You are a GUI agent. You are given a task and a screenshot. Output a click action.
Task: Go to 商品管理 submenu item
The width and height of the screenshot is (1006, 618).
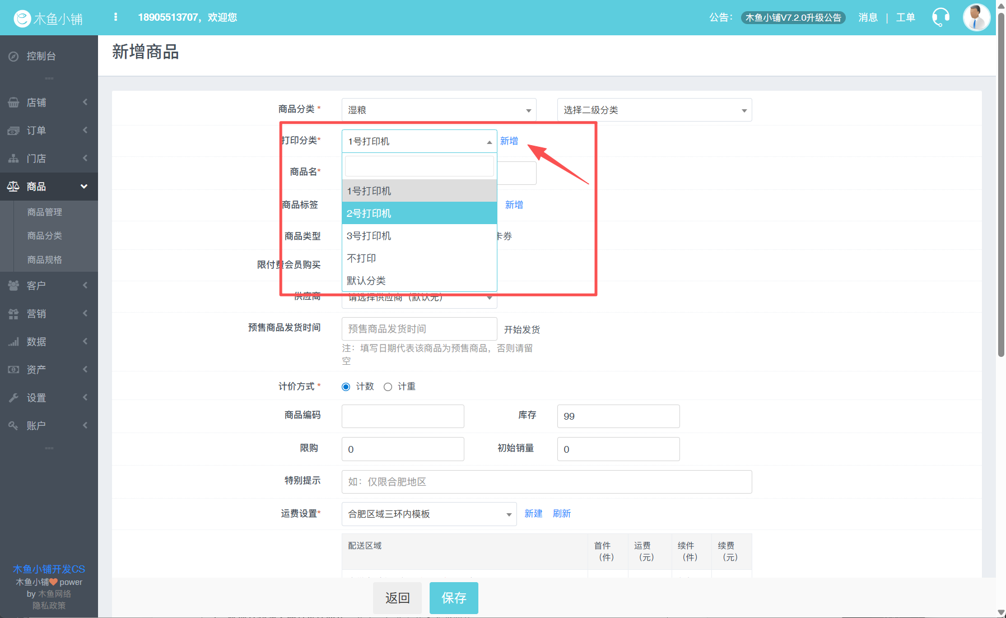pyautogui.click(x=45, y=212)
